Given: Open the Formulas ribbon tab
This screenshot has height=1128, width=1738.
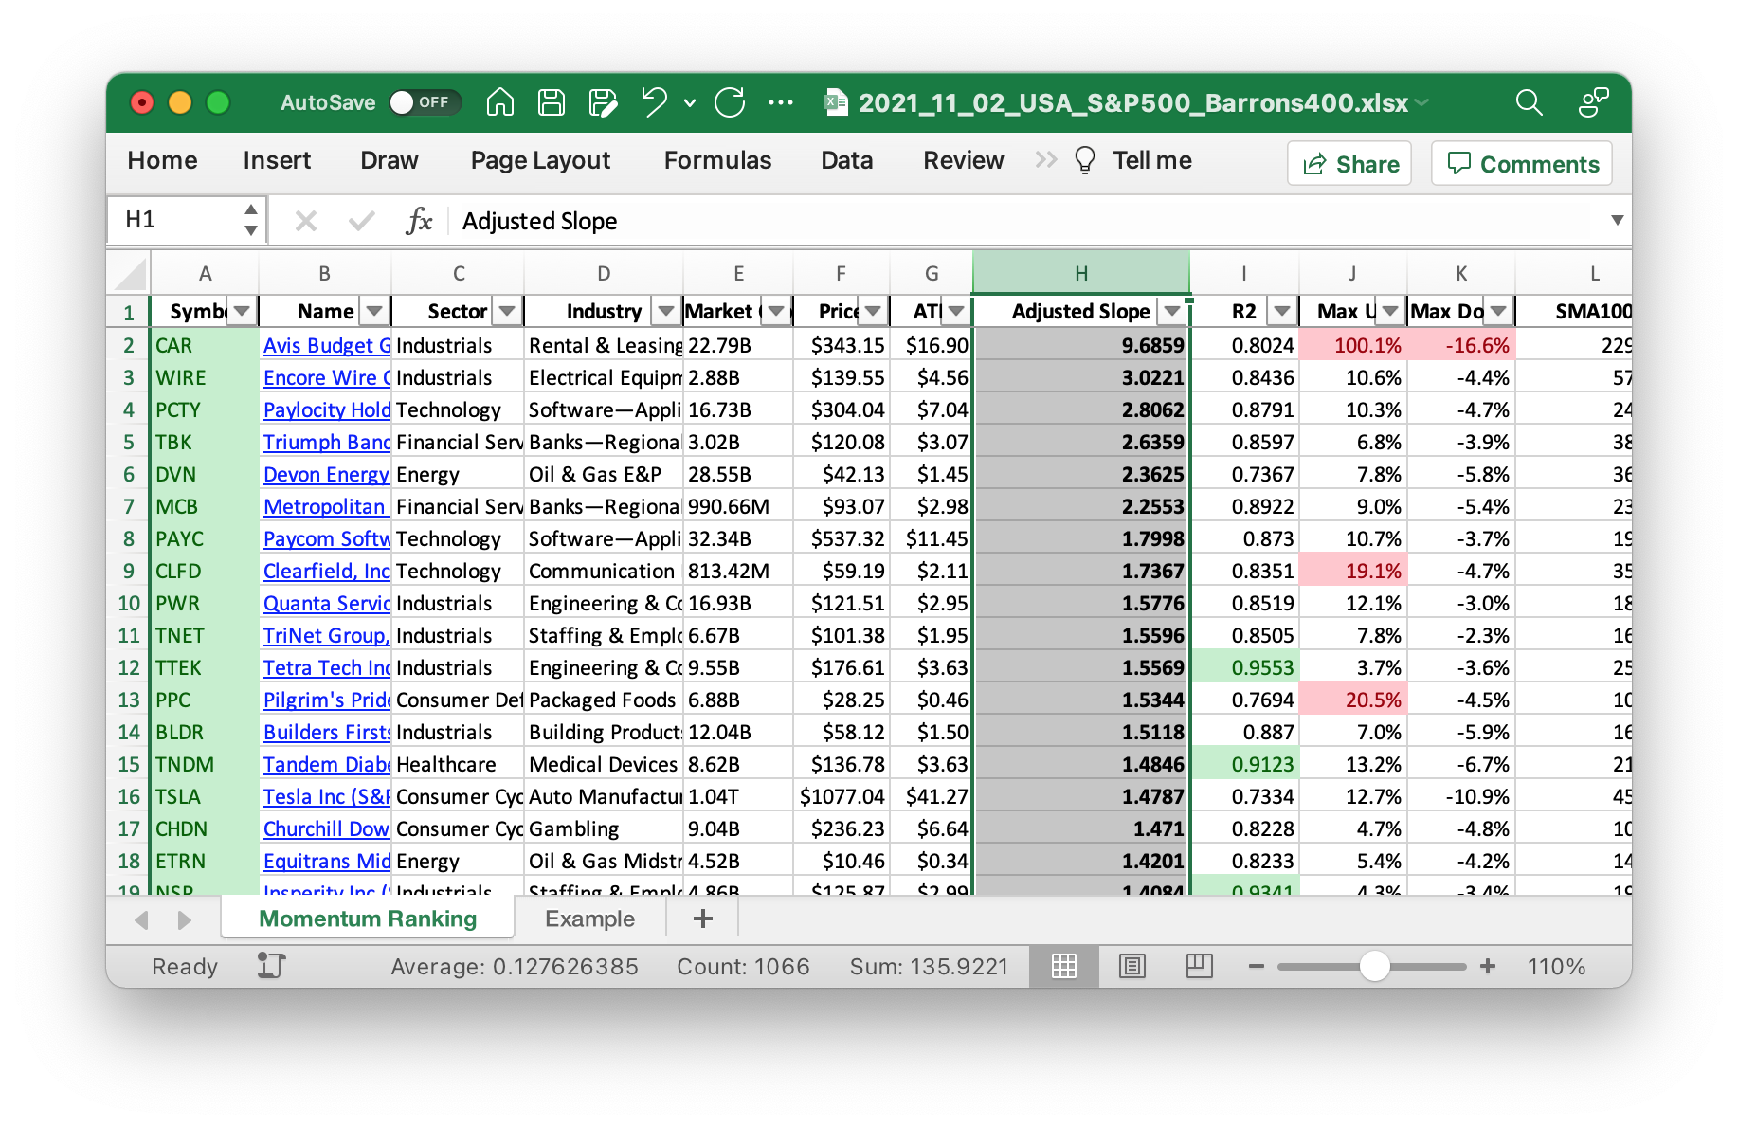Looking at the screenshot, I should click(x=717, y=160).
